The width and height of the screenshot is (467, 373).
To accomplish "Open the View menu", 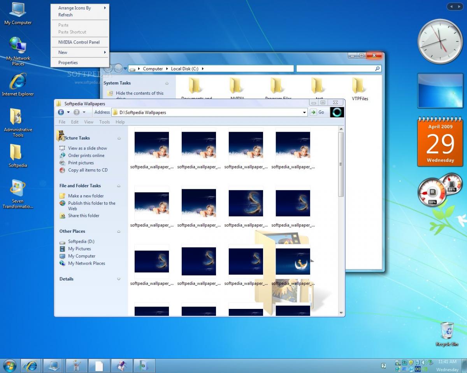I will [89, 122].
